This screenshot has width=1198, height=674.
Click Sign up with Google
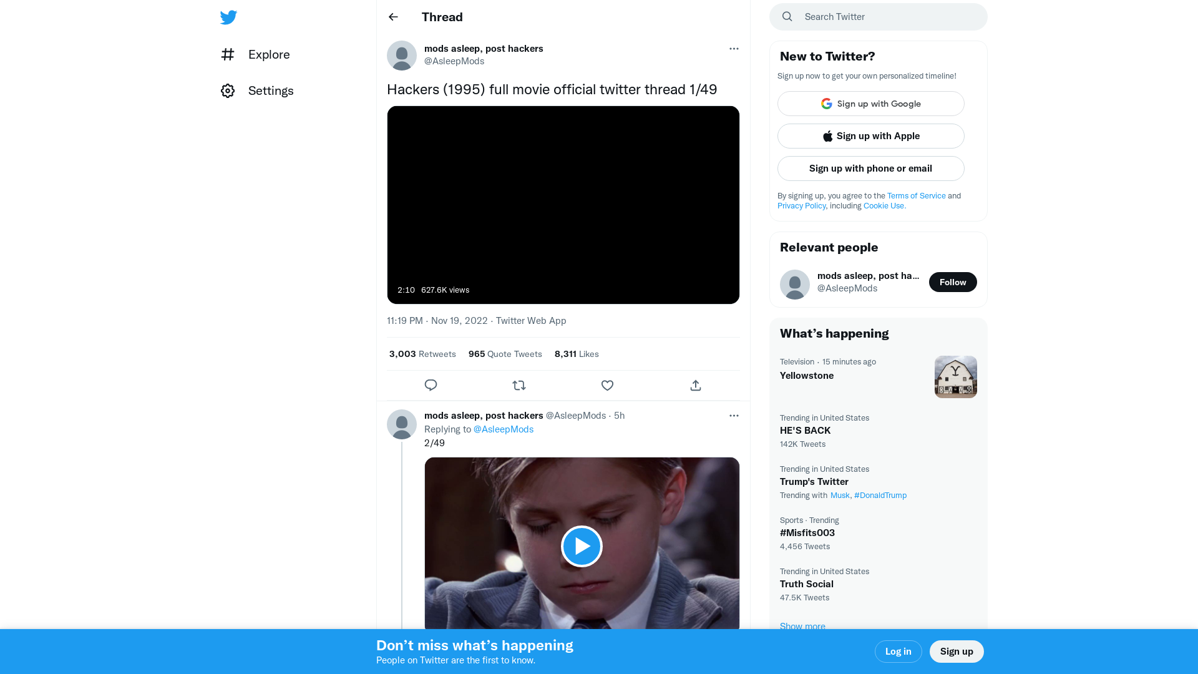tap(870, 104)
